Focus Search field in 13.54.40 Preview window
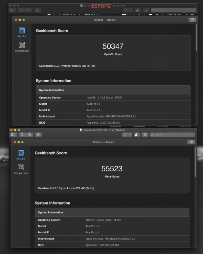Viewport: 203px width, 254px height. [173, 134]
